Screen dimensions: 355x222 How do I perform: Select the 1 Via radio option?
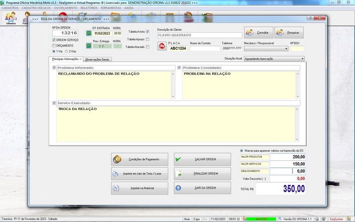coord(54,52)
